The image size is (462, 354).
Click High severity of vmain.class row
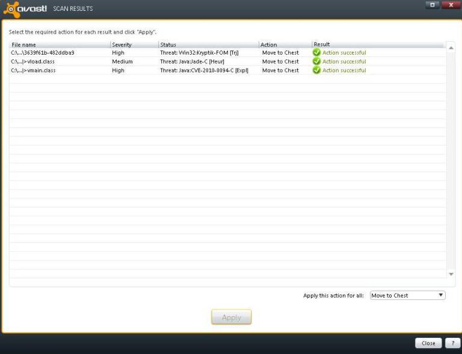(118, 70)
